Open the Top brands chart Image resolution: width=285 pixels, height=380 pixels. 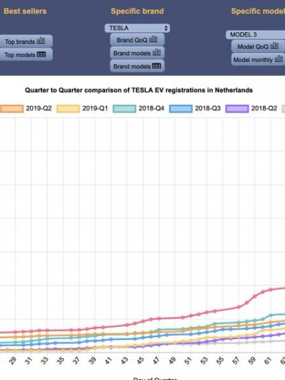click(25, 41)
